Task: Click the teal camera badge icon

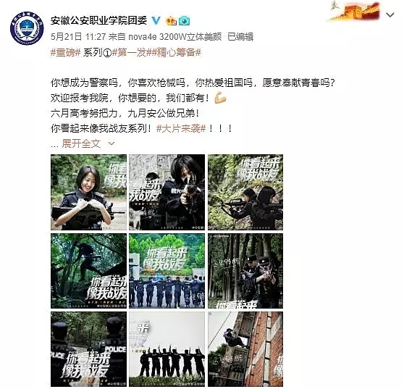Action: (184, 20)
